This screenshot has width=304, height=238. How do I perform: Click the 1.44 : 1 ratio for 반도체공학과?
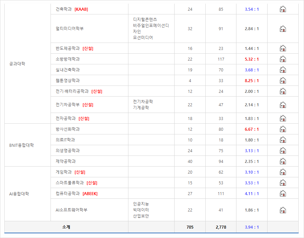(x=251, y=49)
